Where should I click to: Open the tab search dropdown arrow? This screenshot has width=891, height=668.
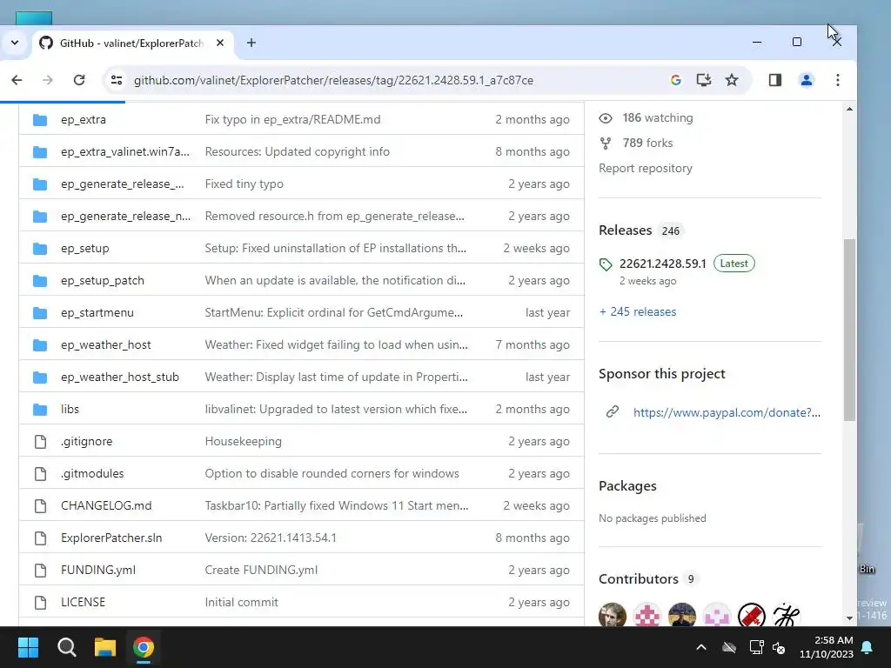(15, 43)
